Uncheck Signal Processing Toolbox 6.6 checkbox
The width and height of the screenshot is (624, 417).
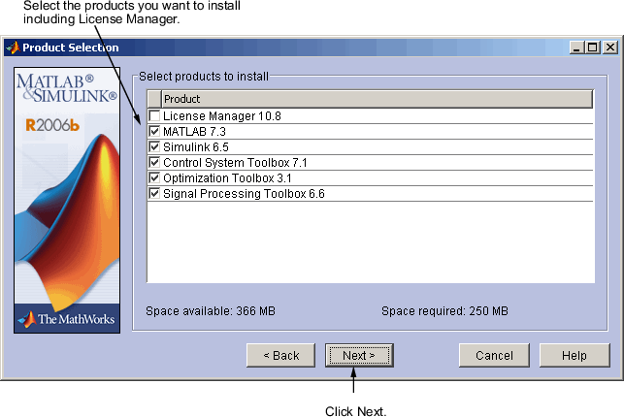click(154, 193)
